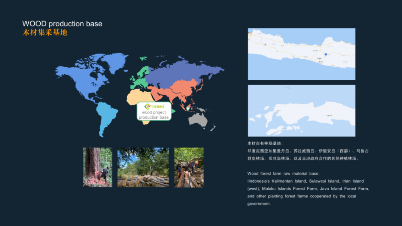Click the white location dot over Indonesia
Screen dimensions: 402x226
188,109
